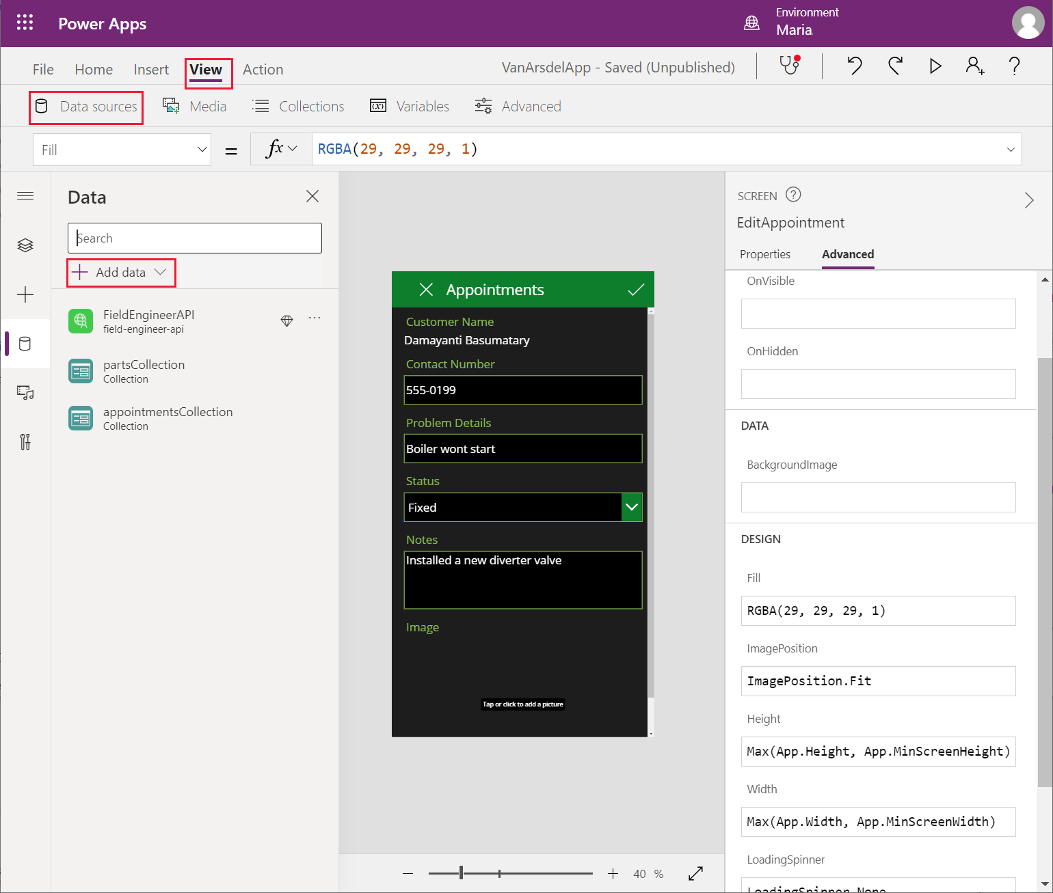Tap to add a picture button
1053x893 pixels.
(x=523, y=704)
